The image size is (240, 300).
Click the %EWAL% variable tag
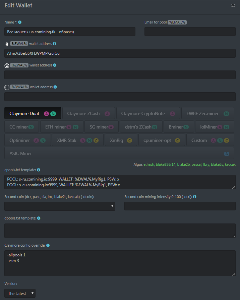[x=19, y=44]
